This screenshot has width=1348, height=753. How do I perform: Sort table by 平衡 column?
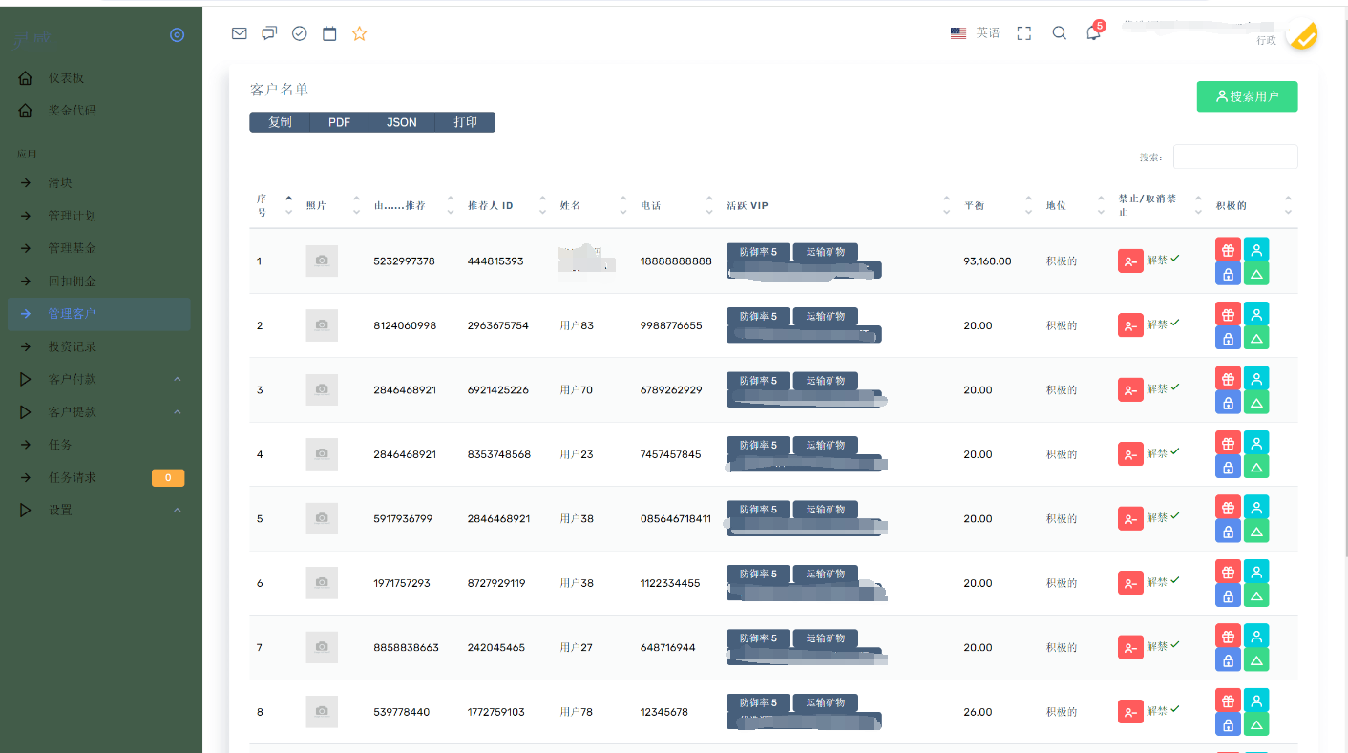[998, 205]
